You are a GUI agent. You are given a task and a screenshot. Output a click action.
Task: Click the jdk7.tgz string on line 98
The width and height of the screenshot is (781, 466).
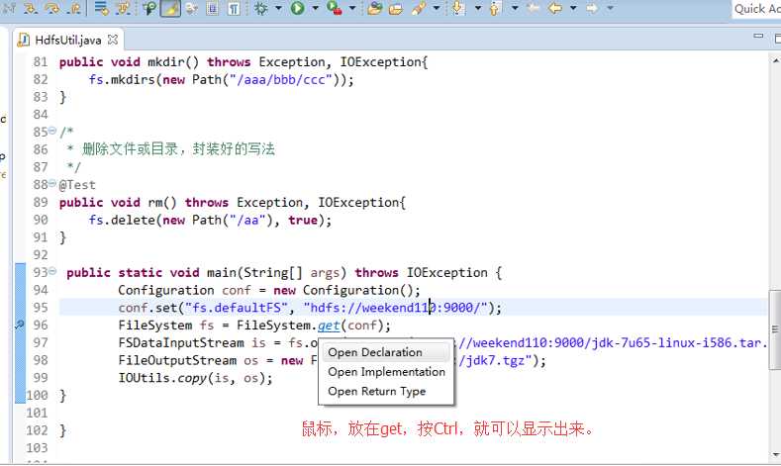point(497,360)
